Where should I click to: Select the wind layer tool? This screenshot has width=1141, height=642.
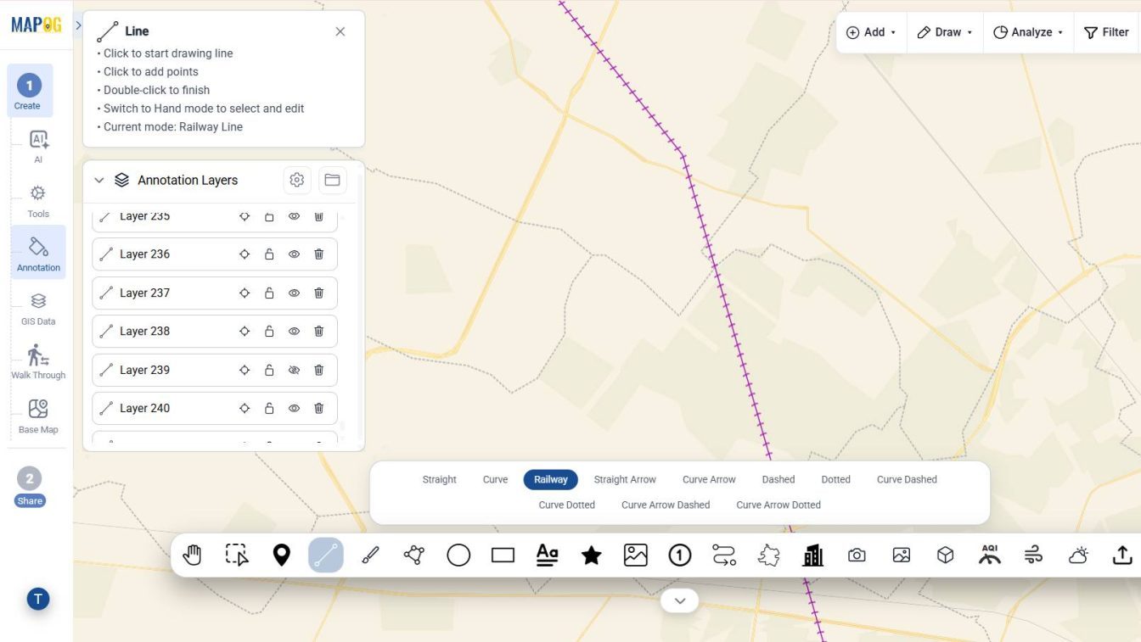(x=1034, y=555)
